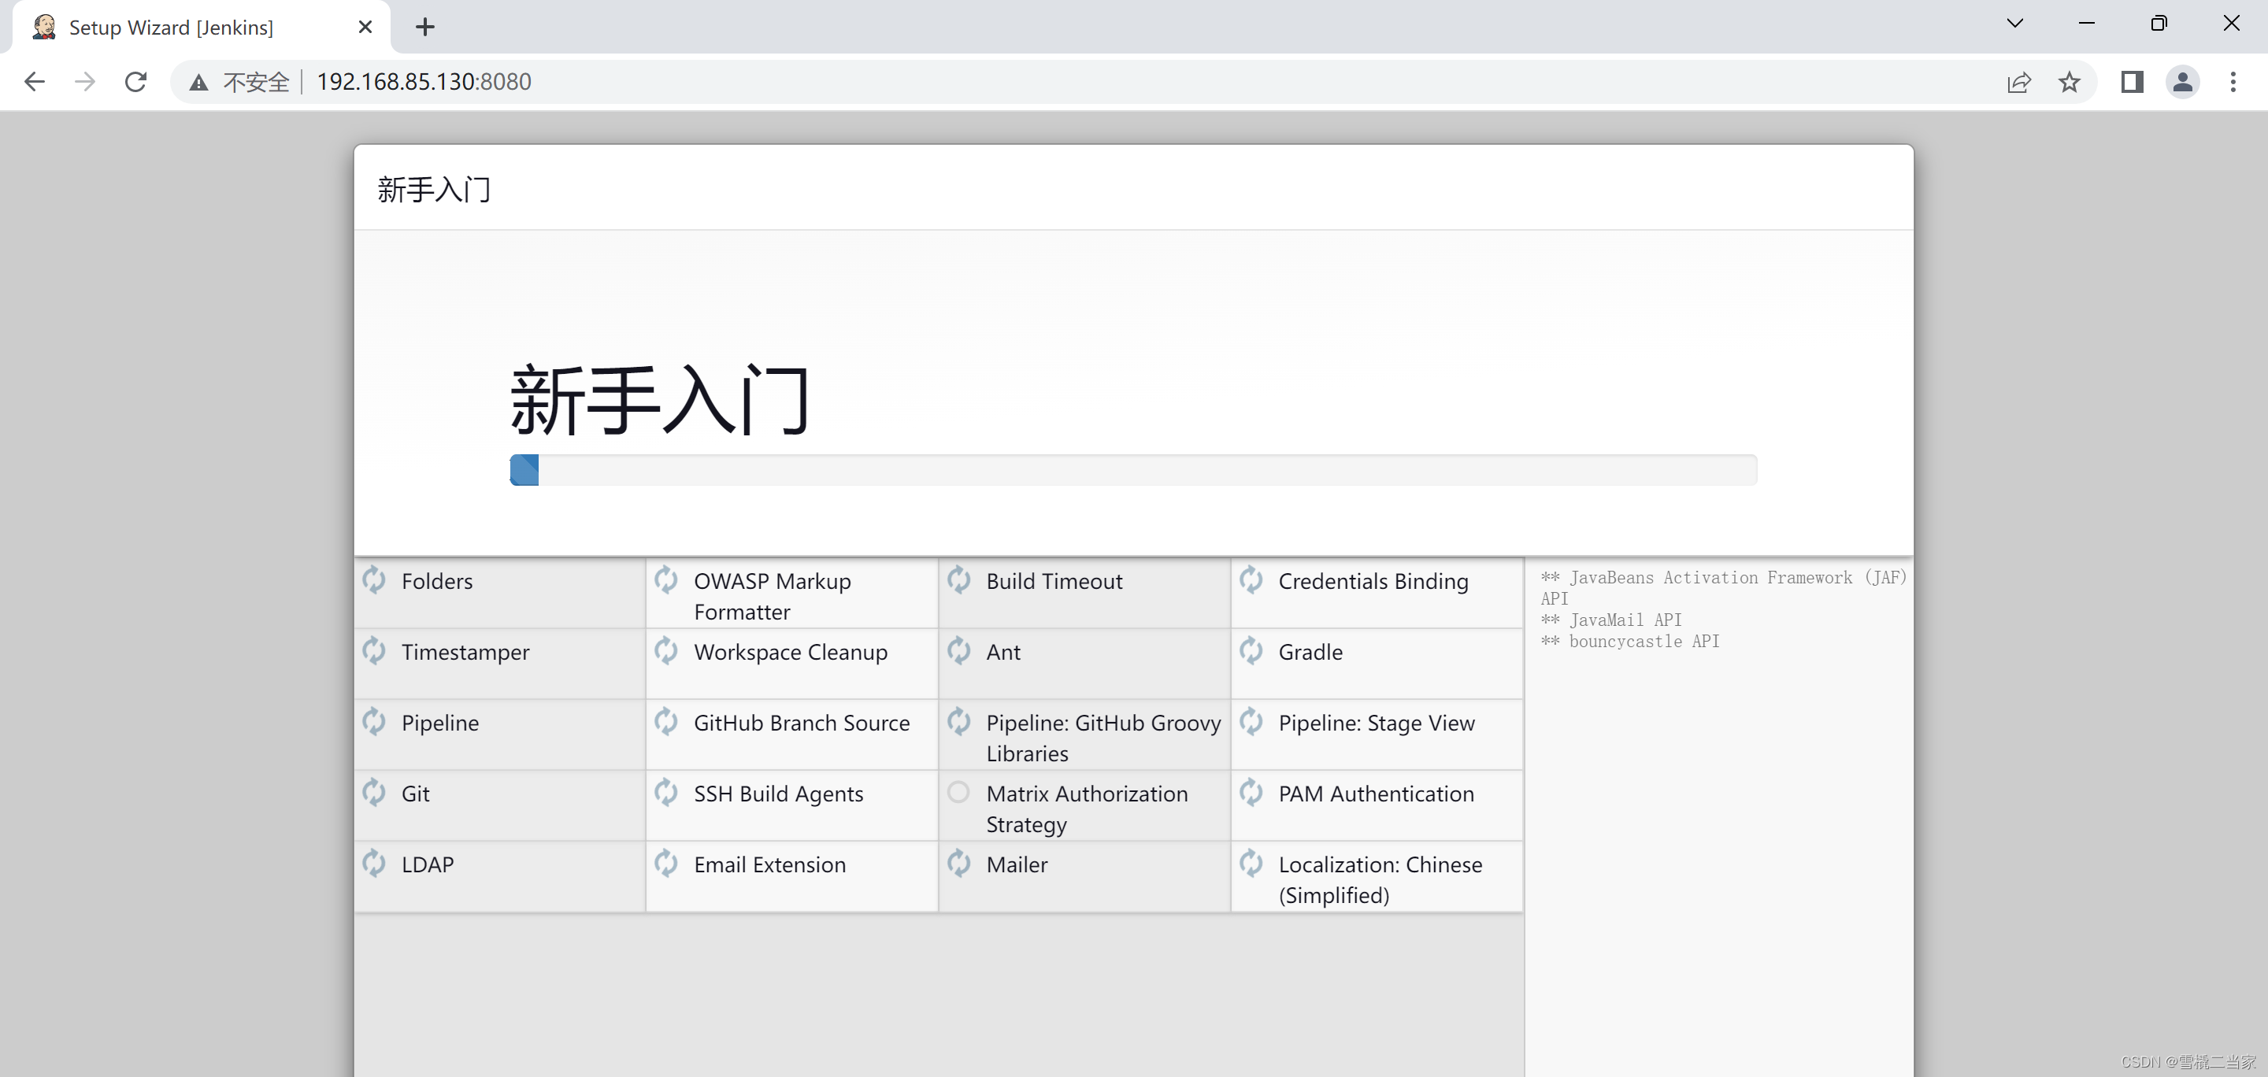Screen dimensions: 2268x1077
Task: Close the Setup Wizard [Jenkins] tab
Action: coord(365,28)
